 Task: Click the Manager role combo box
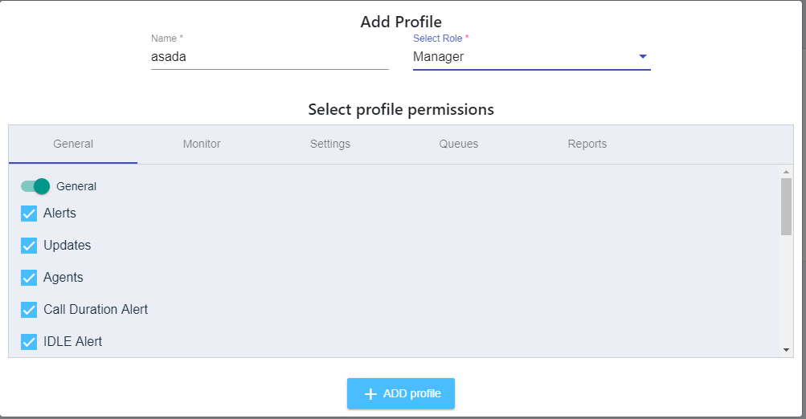point(522,57)
